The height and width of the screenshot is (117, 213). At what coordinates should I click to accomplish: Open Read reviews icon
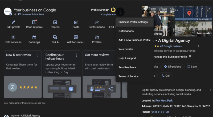click(x=34, y=22)
